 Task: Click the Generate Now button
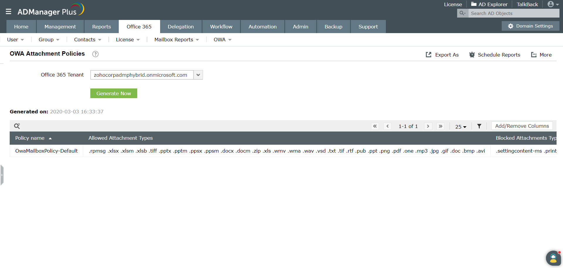(x=114, y=93)
